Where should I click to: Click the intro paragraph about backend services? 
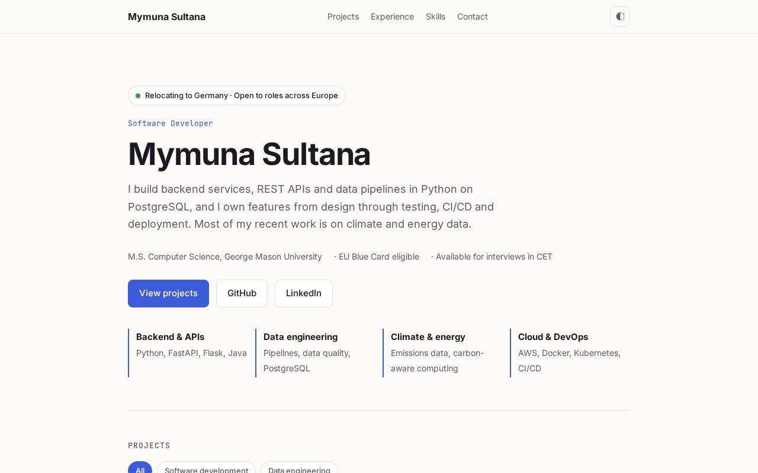[311, 207]
